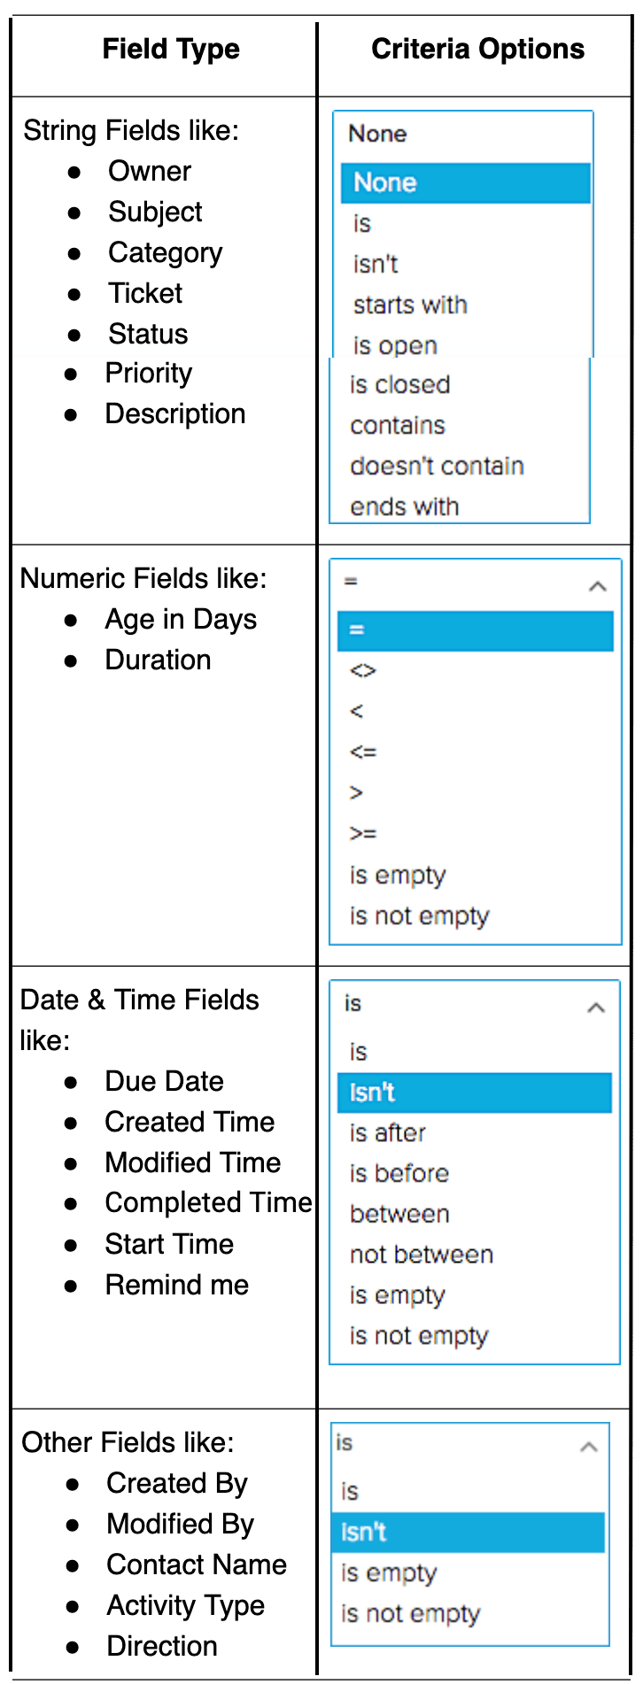643x1684 pixels.
Task: Choose 'is open' from string criteria list
Action: pos(395,345)
